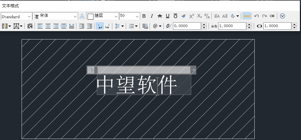The height and width of the screenshot is (140, 301).
Task: Open the options circle chevron menu
Action: (x=282, y=16)
